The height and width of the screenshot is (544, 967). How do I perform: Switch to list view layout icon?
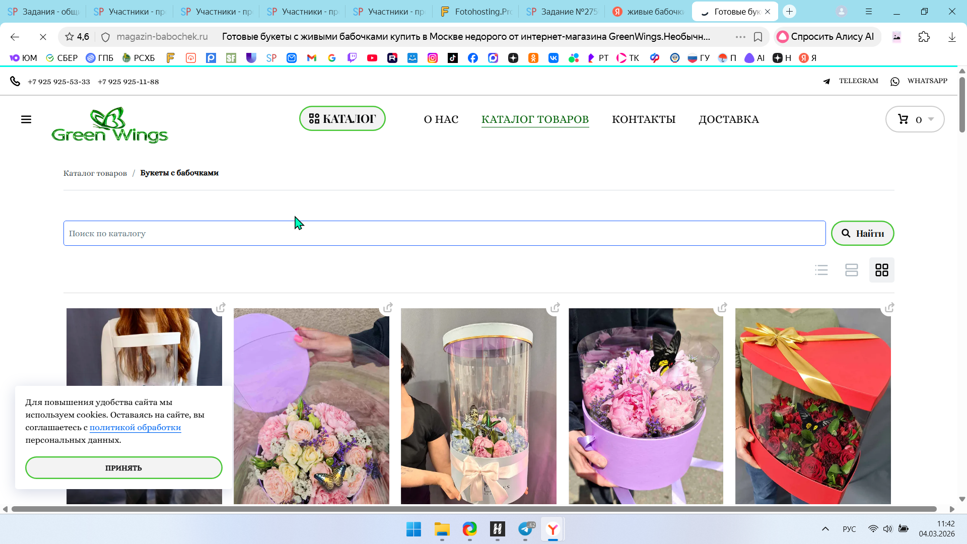[821, 270]
